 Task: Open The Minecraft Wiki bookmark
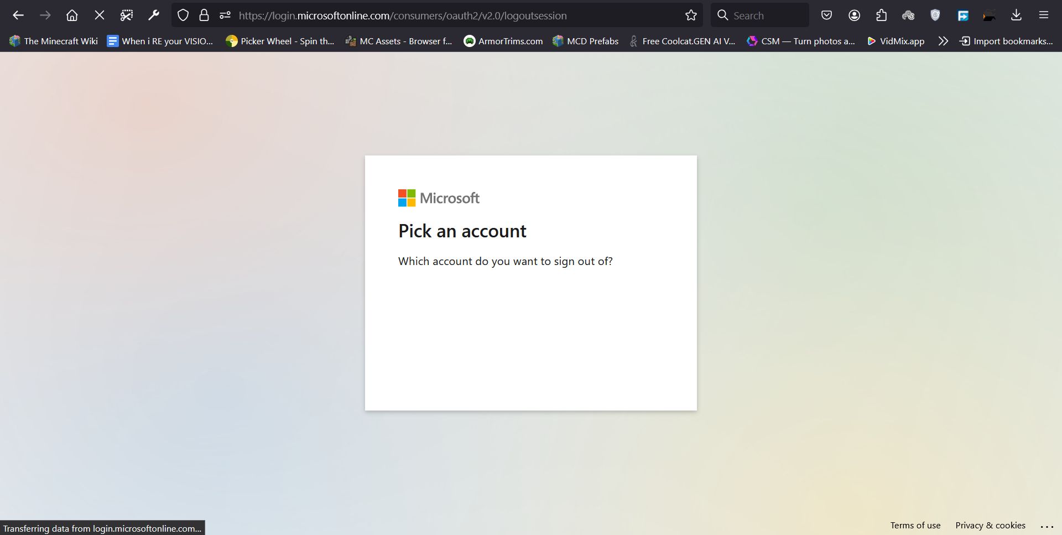click(54, 41)
